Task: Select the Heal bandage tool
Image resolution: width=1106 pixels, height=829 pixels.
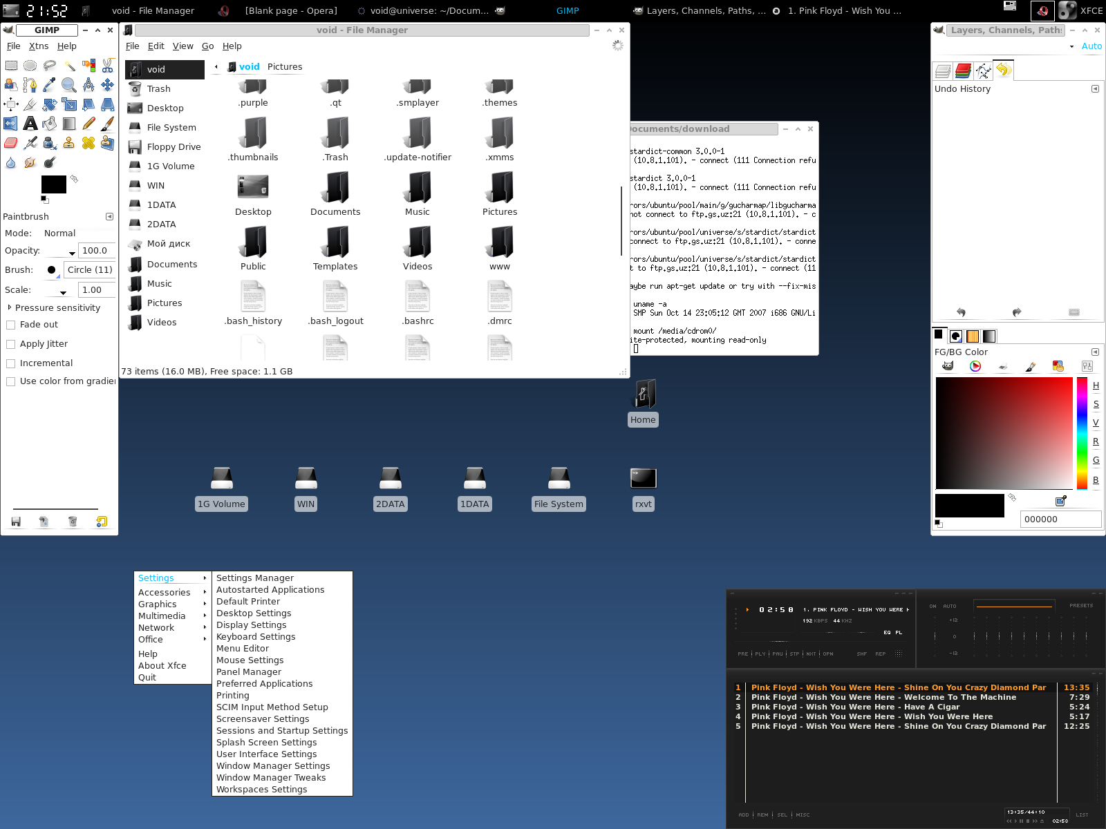Action: [88, 143]
